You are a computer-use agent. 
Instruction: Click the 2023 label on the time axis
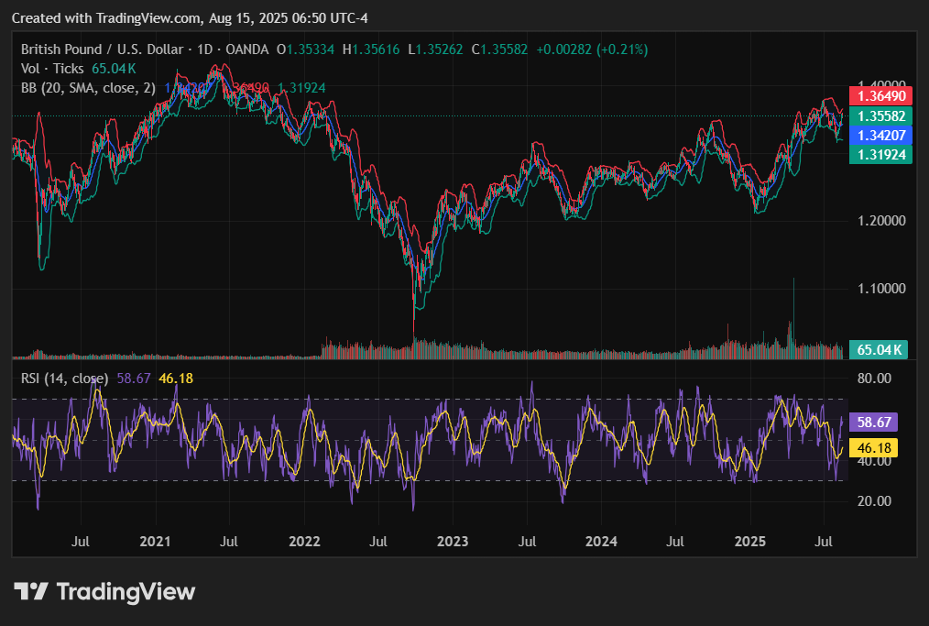click(453, 542)
